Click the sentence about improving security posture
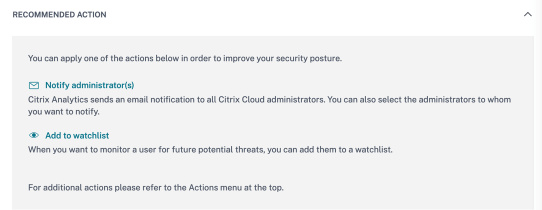 coord(184,58)
